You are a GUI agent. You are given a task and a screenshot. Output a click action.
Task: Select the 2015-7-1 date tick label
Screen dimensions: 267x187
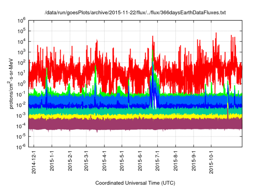[157, 161]
